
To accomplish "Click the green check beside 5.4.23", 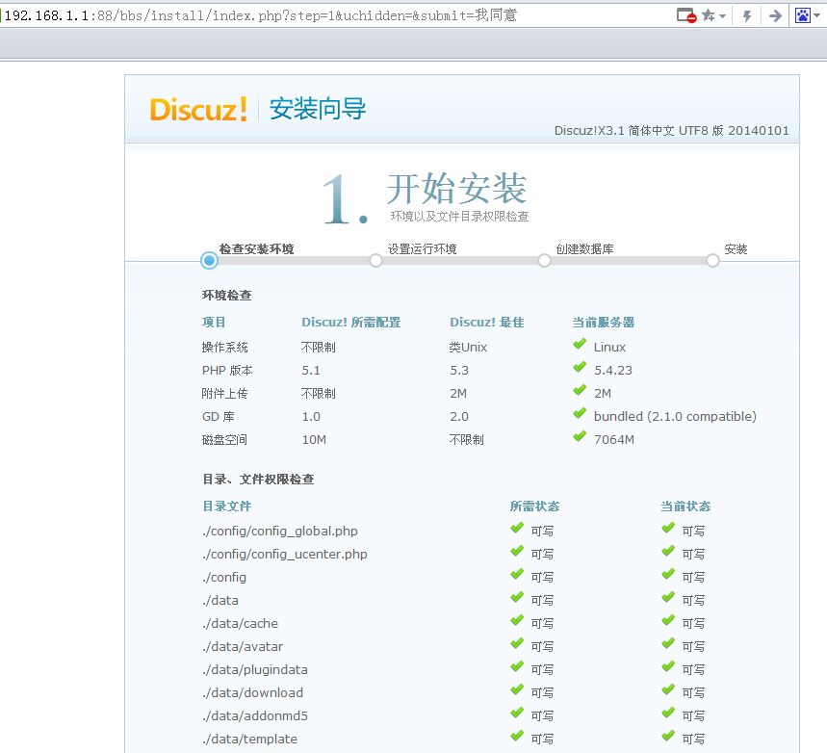I will tap(580, 367).
